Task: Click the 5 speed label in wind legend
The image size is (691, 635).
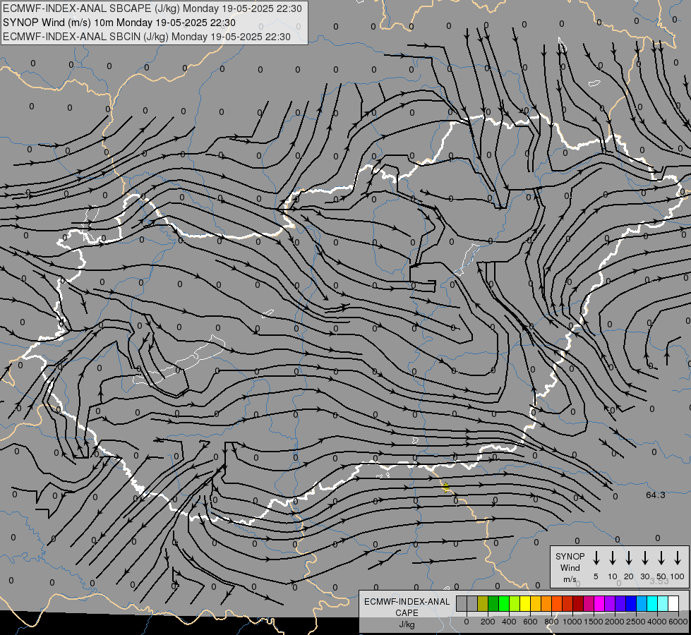Action: point(596,576)
